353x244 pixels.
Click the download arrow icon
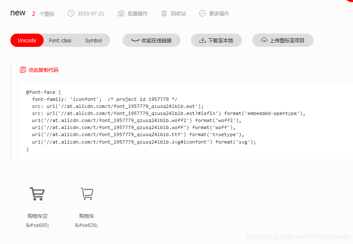[x=202, y=40]
